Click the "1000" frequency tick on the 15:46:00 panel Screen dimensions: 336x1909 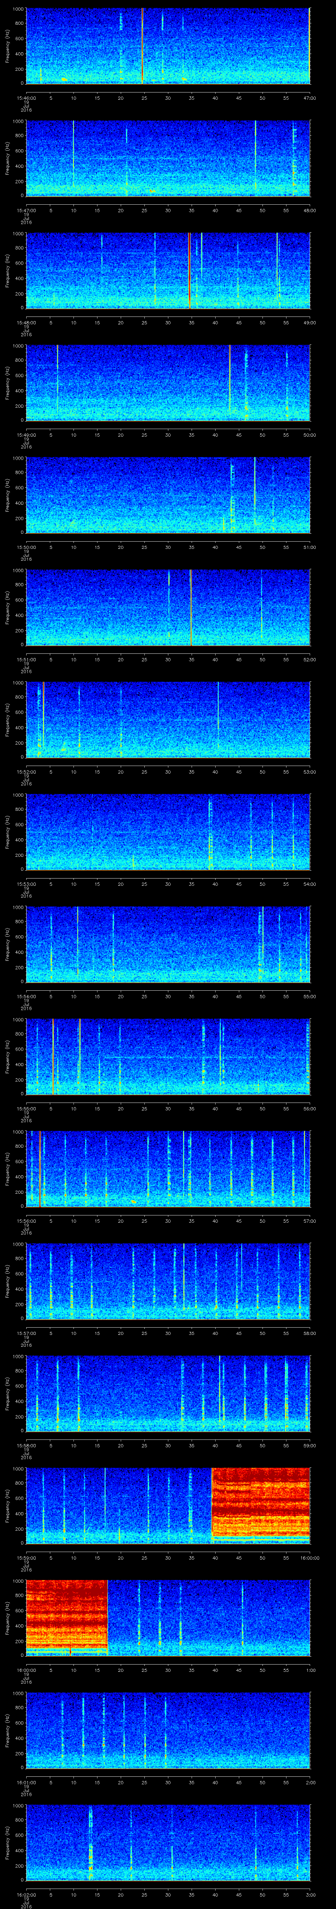(x=18, y=9)
